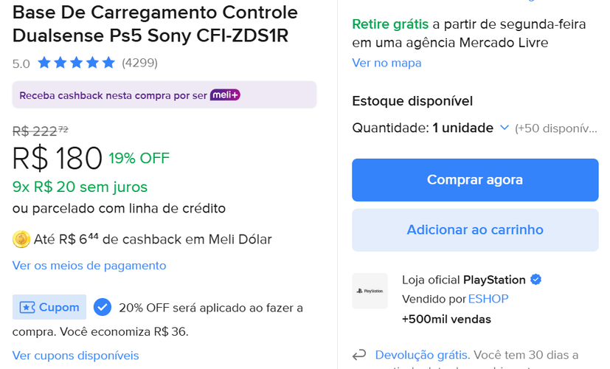Open the (4299) reviews count
Image resolution: width=610 pixels, height=369 pixels.
139,63
